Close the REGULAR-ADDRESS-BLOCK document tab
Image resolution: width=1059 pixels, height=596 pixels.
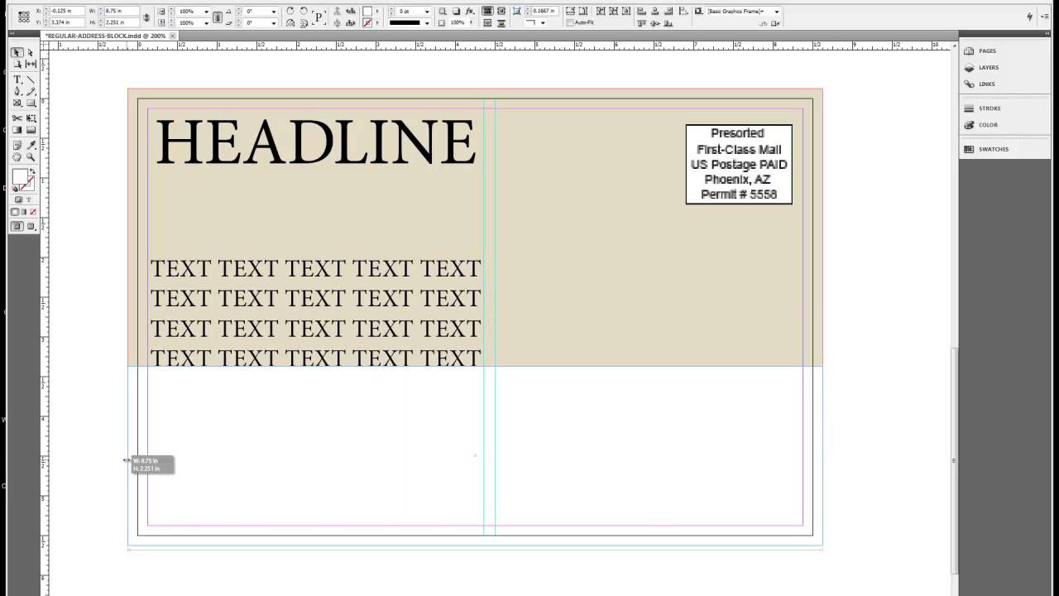click(x=172, y=36)
